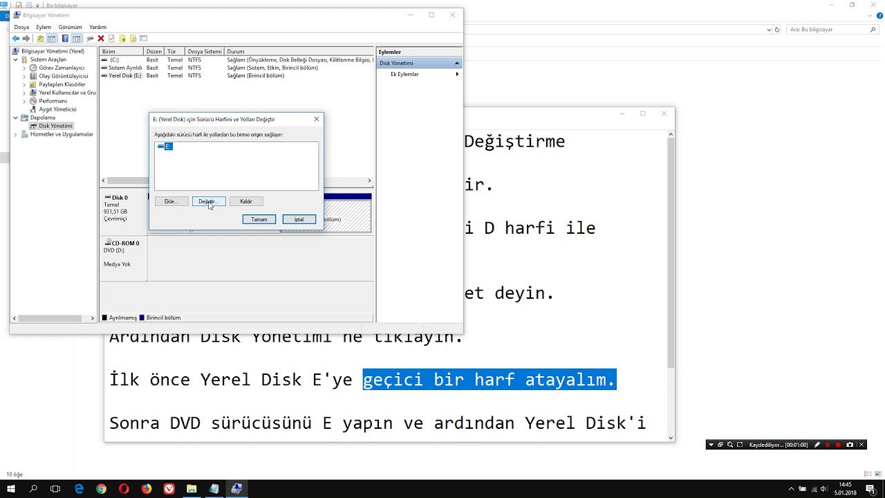The image size is (885, 498).
Task: Open the Action Center notification icon
Action: [871, 489]
